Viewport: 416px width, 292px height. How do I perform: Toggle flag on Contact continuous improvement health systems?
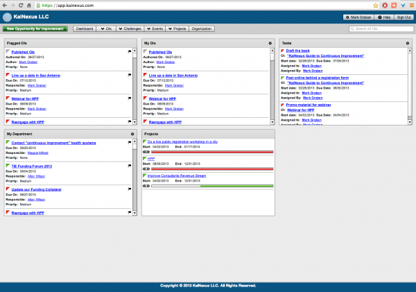pyautogui.click(x=130, y=142)
